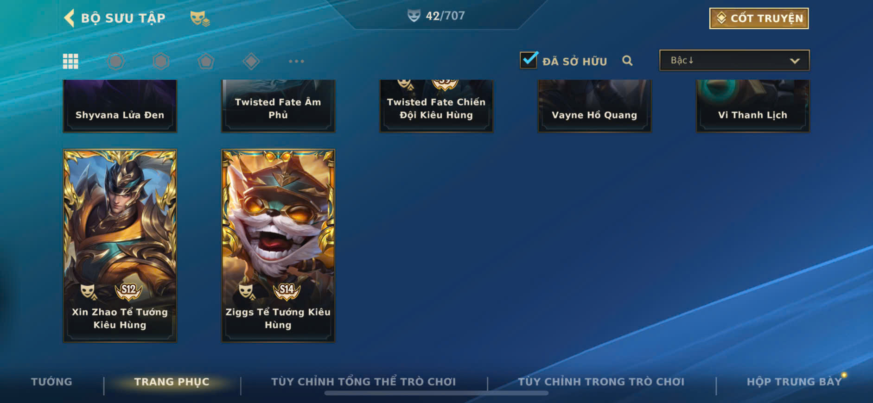
Task: Open the three-dots more filters icon
Action: click(x=296, y=61)
